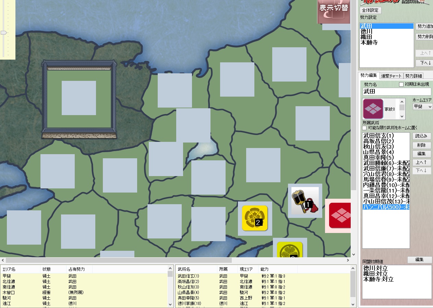The height and width of the screenshot is (308, 433).
Task: Select 織田 in faction list
Action: [386, 37]
